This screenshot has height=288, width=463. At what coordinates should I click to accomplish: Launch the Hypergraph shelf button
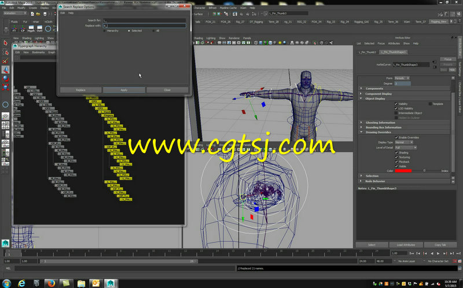[x=31, y=29]
